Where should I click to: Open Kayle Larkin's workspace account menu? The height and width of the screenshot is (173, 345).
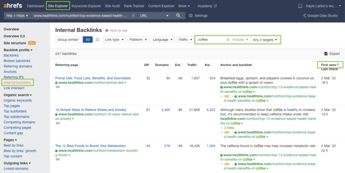click(323, 6)
